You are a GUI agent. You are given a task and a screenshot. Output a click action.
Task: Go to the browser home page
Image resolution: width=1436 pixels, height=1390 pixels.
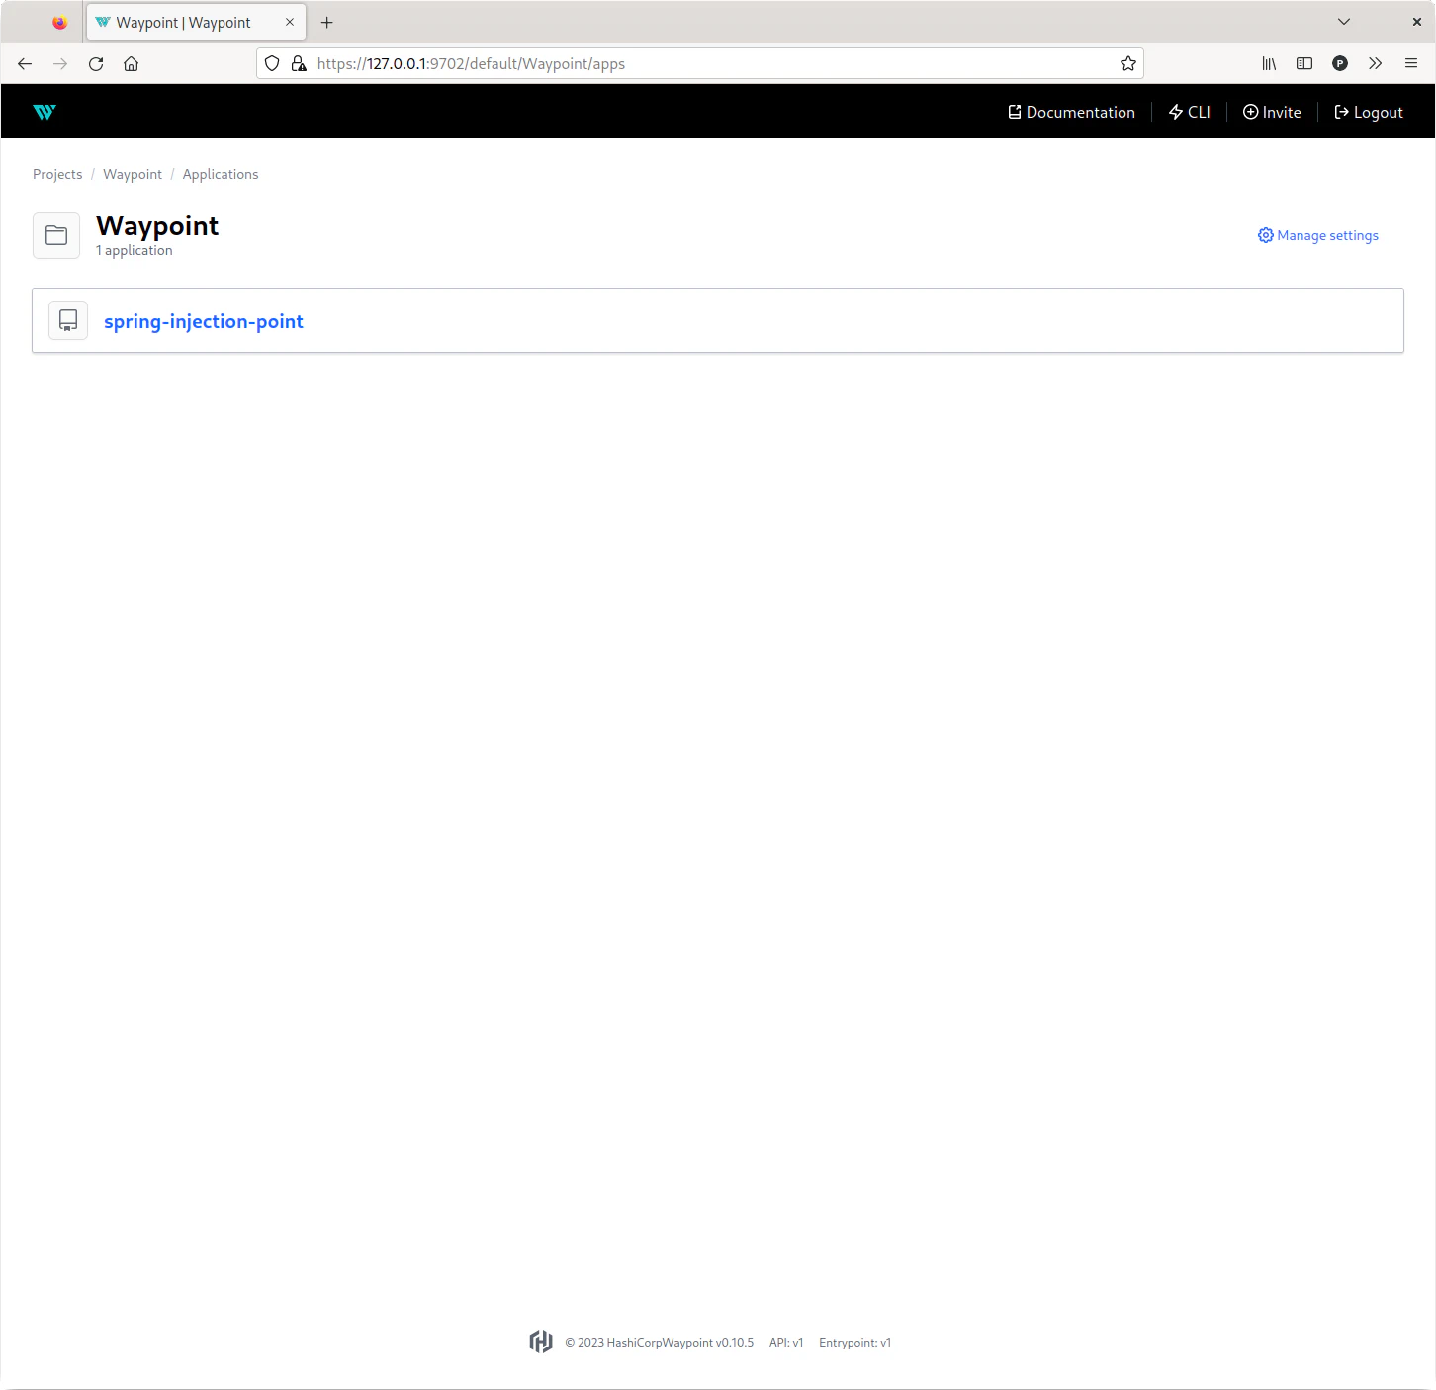[x=131, y=63]
